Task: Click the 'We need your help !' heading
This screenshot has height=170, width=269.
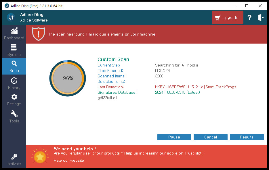Action: pos(75,149)
